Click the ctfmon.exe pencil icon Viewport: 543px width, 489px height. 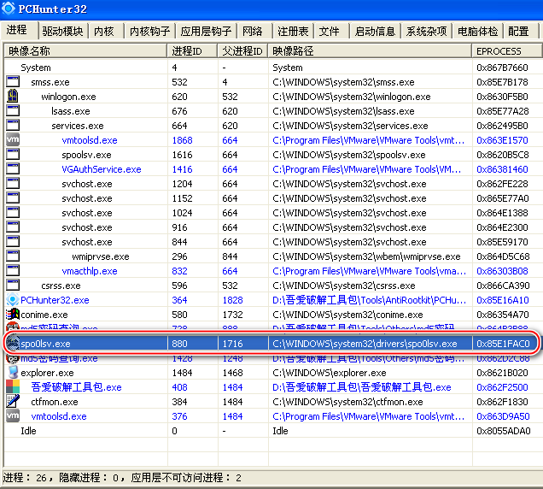[x=13, y=401]
